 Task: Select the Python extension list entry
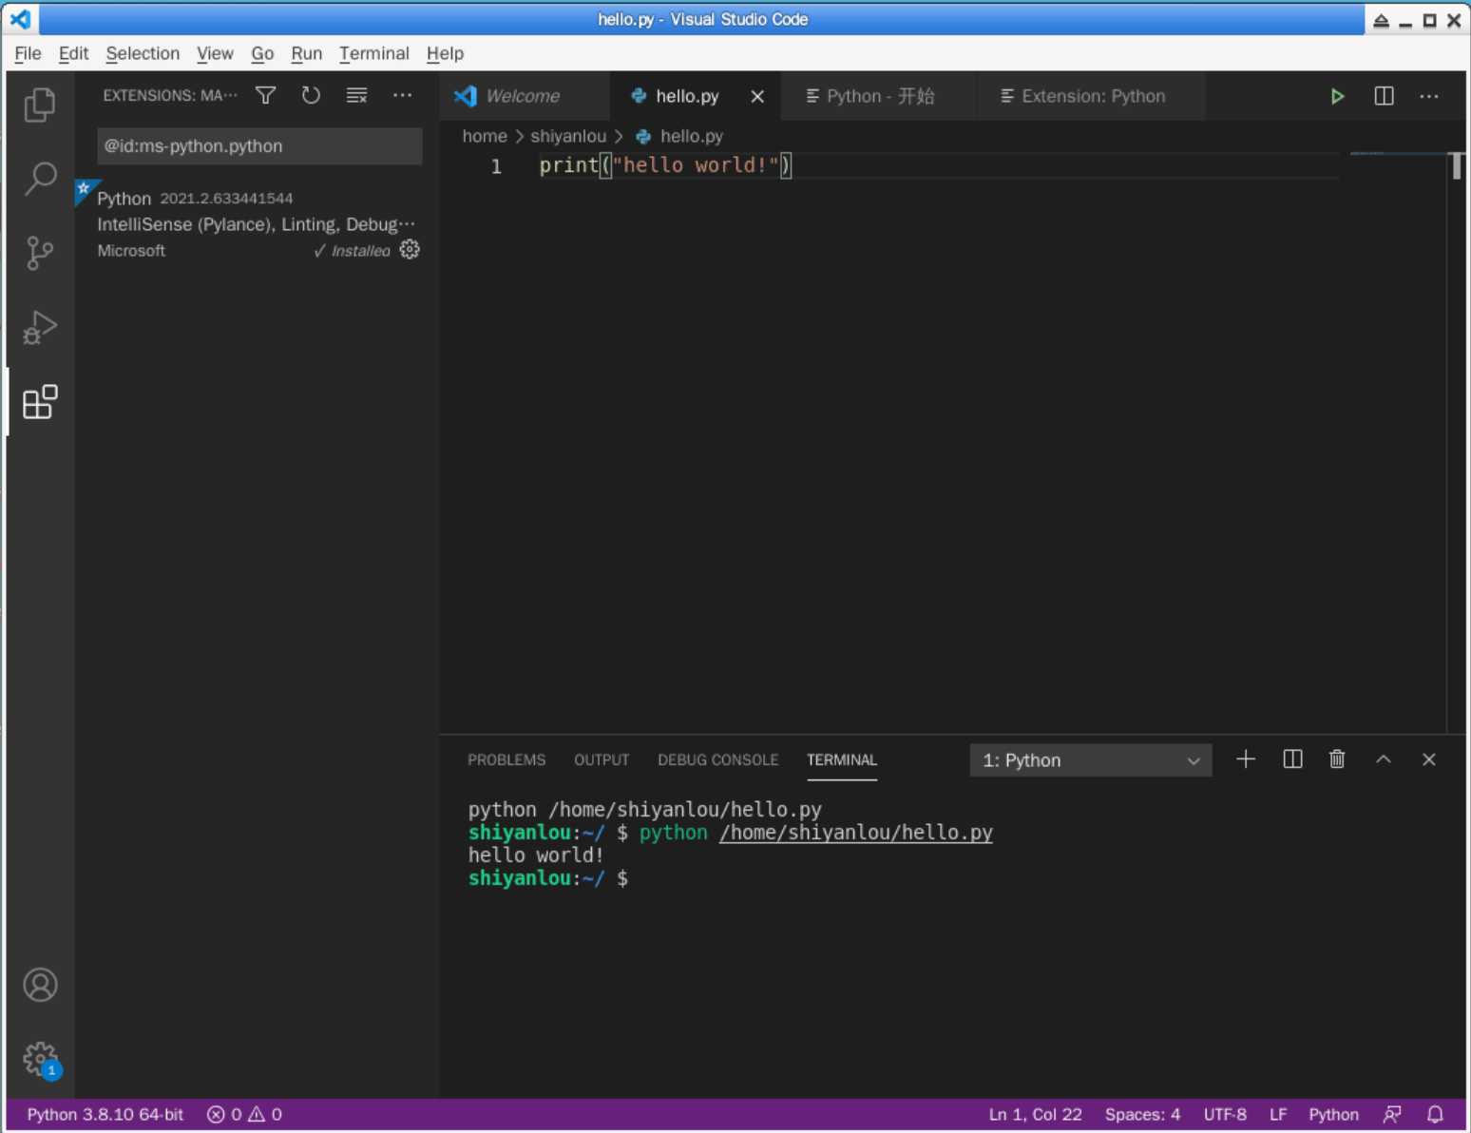tap(257, 224)
